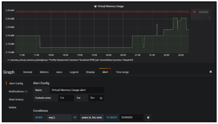Click the query (A, 5m, now) selector
Viewport: 218px width, 124px height.
(x=92, y=117)
